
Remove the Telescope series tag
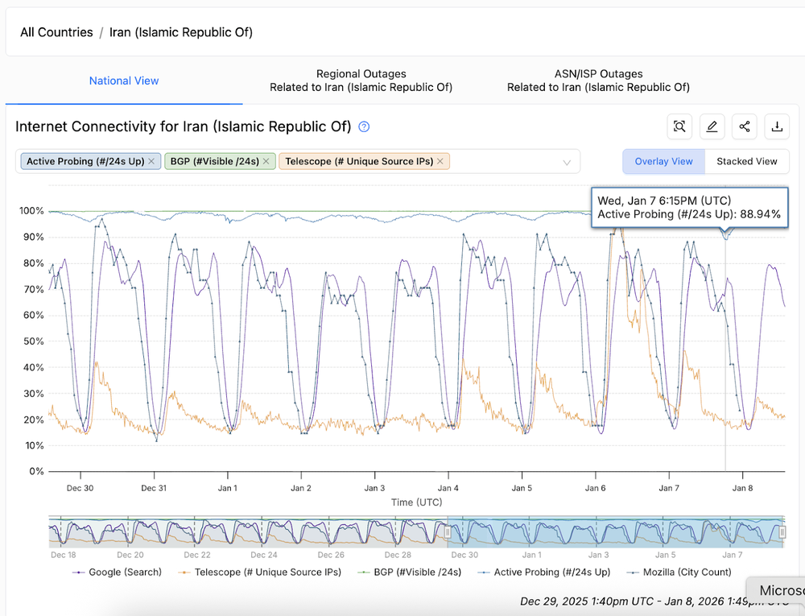click(x=440, y=161)
